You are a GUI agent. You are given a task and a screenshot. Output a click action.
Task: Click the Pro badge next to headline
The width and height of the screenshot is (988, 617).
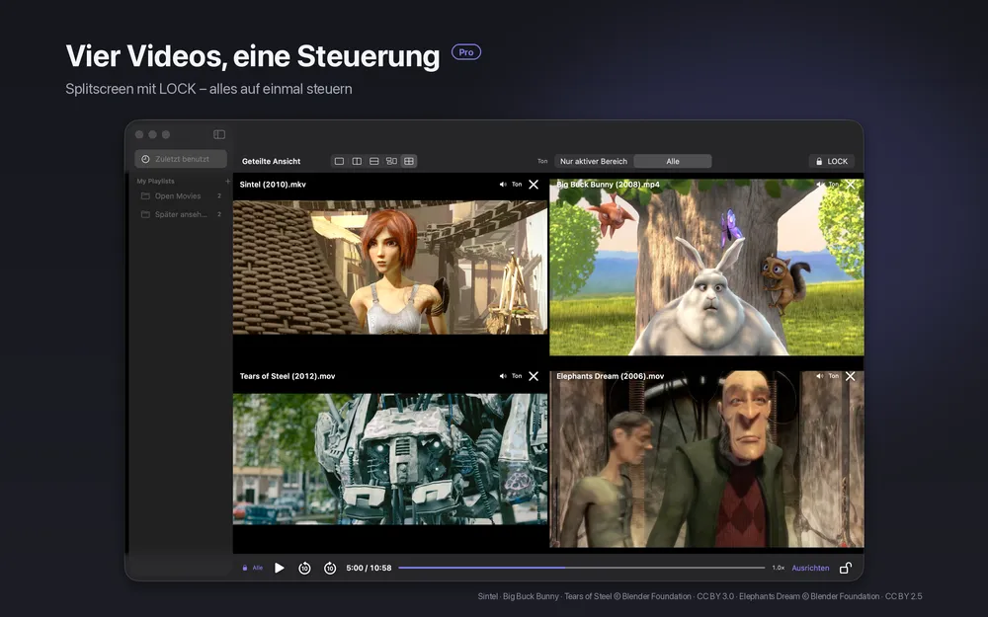(466, 52)
